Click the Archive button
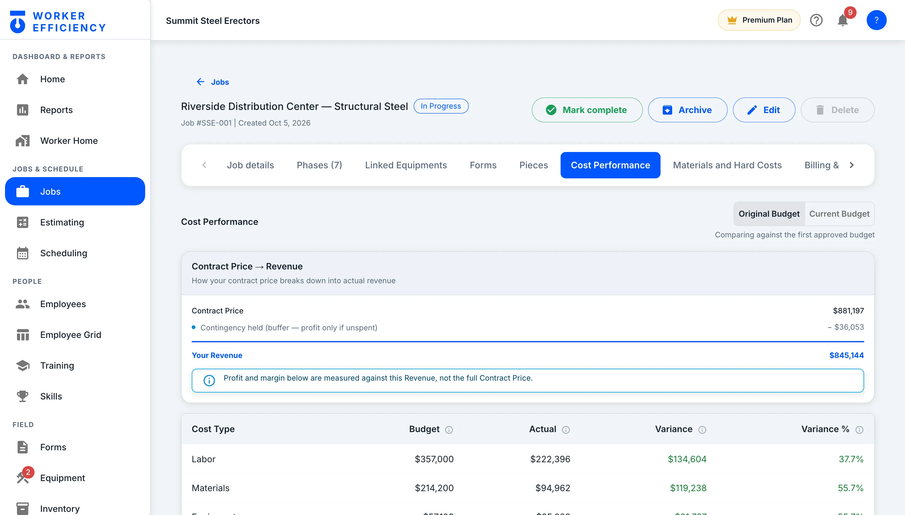The height and width of the screenshot is (515, 905). [x=687, y=110]
